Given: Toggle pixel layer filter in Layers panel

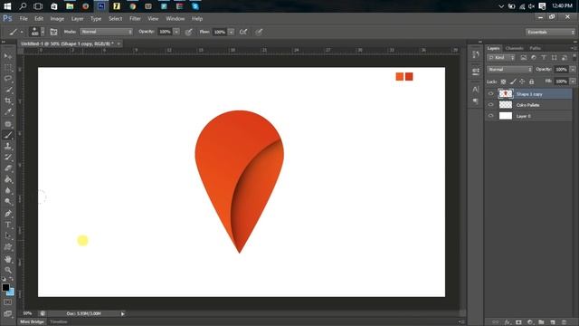Looking at the screenshot, I should pos(523,58).
